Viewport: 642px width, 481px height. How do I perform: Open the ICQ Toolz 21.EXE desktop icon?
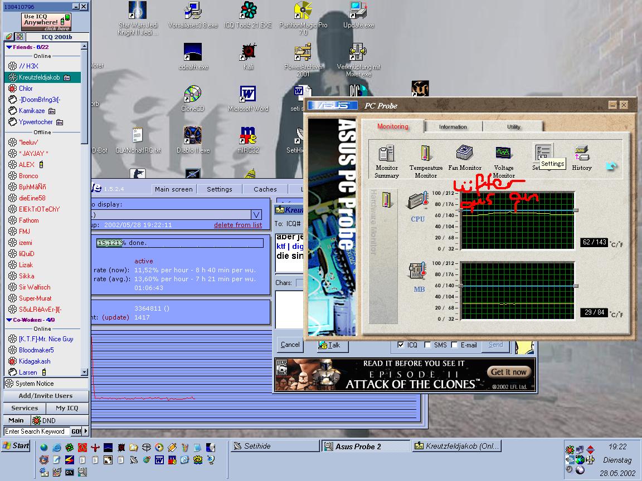[x=247, y=14]
